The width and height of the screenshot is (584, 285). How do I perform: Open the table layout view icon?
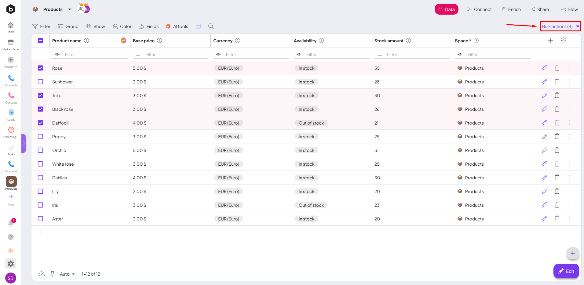click(198, 26)
